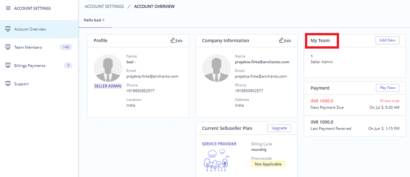Click Edit text in Company Information card
Screen dimensions: 410x177
click(x=287, y=41)
